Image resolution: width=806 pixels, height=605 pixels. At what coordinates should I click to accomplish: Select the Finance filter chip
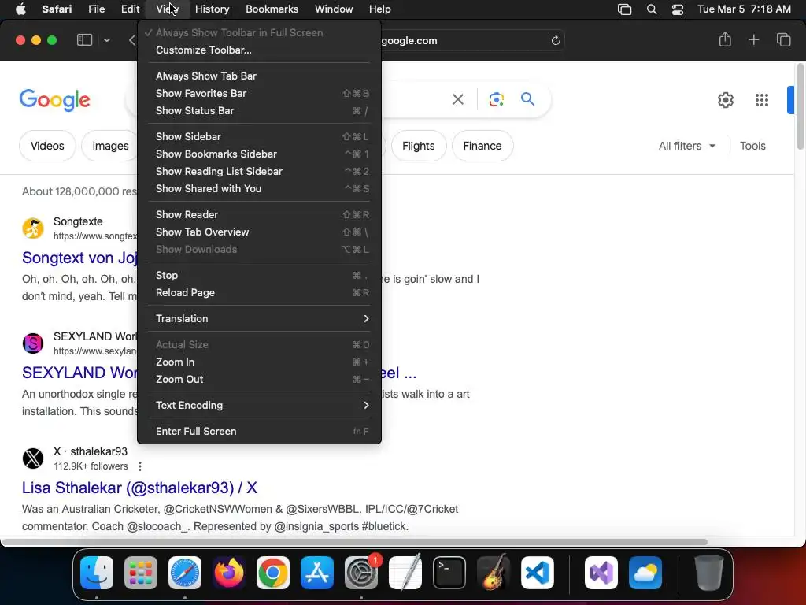(482, 146)
